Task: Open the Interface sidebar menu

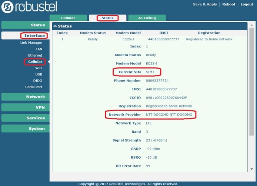Action: [x=26, y=36]
